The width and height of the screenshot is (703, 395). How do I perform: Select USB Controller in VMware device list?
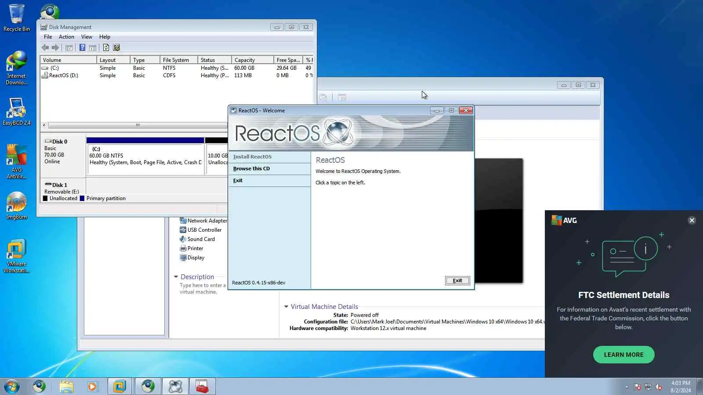point(200,230)
